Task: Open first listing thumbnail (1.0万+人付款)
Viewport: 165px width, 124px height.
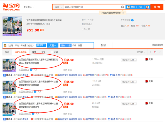Action: click(9, 65)
